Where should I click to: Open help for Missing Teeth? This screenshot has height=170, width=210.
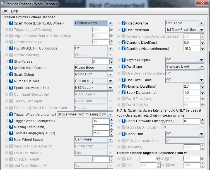coord(11,127)
